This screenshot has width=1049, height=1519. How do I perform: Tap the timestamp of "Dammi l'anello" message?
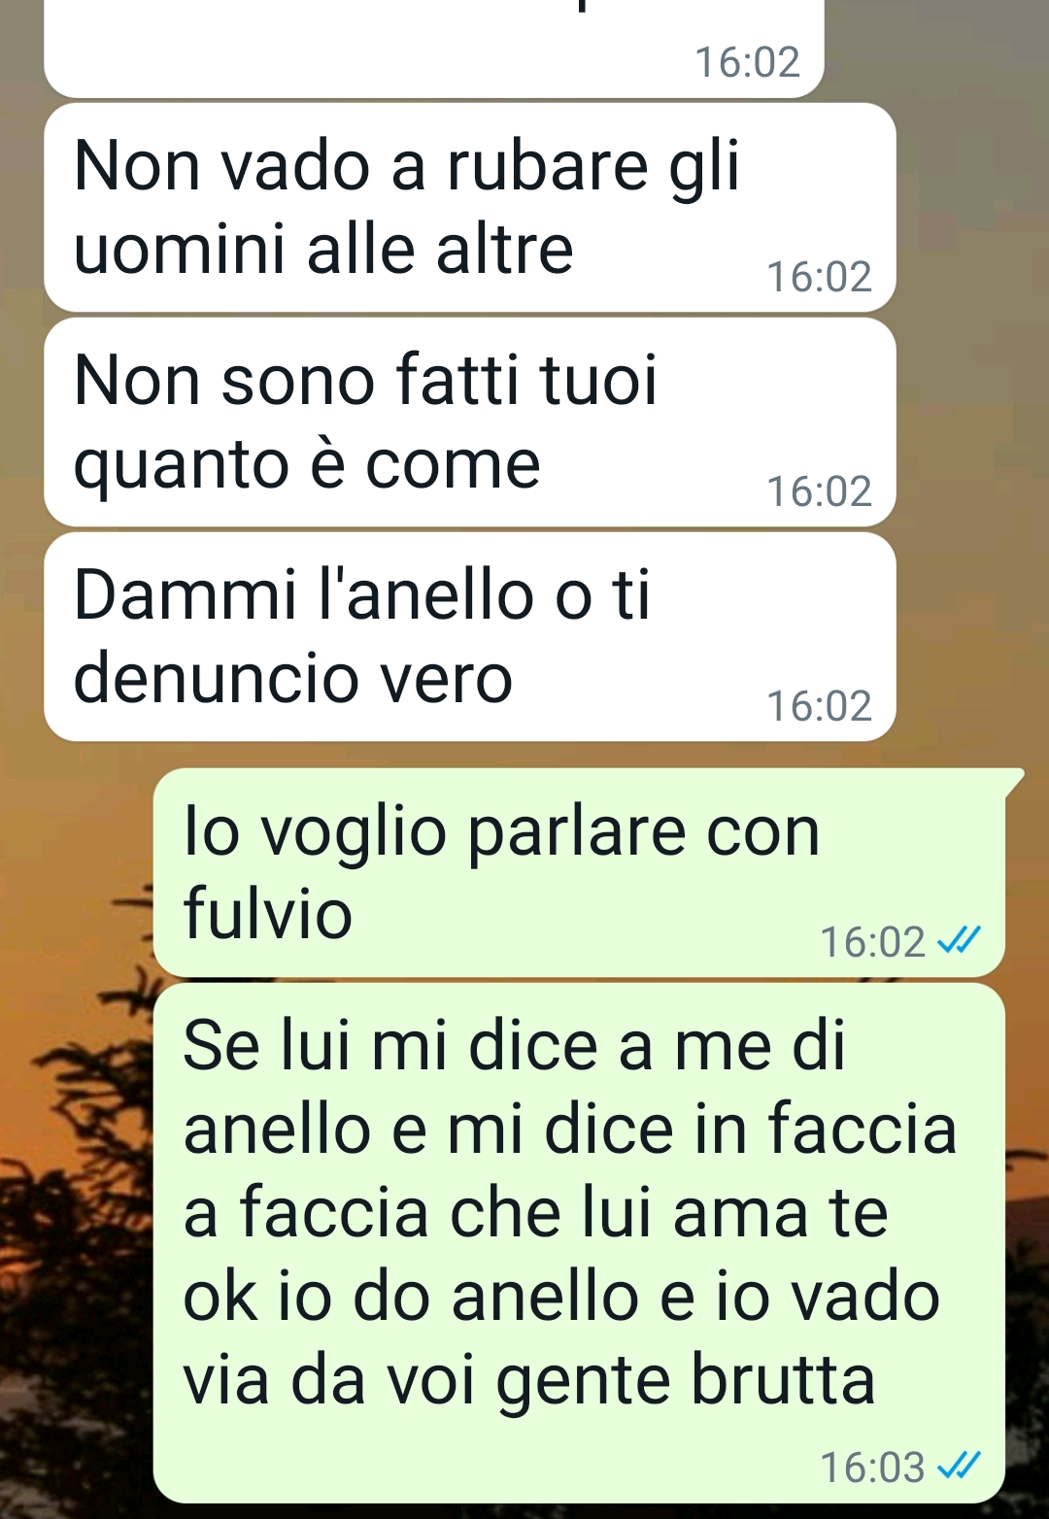coord(819,706)
